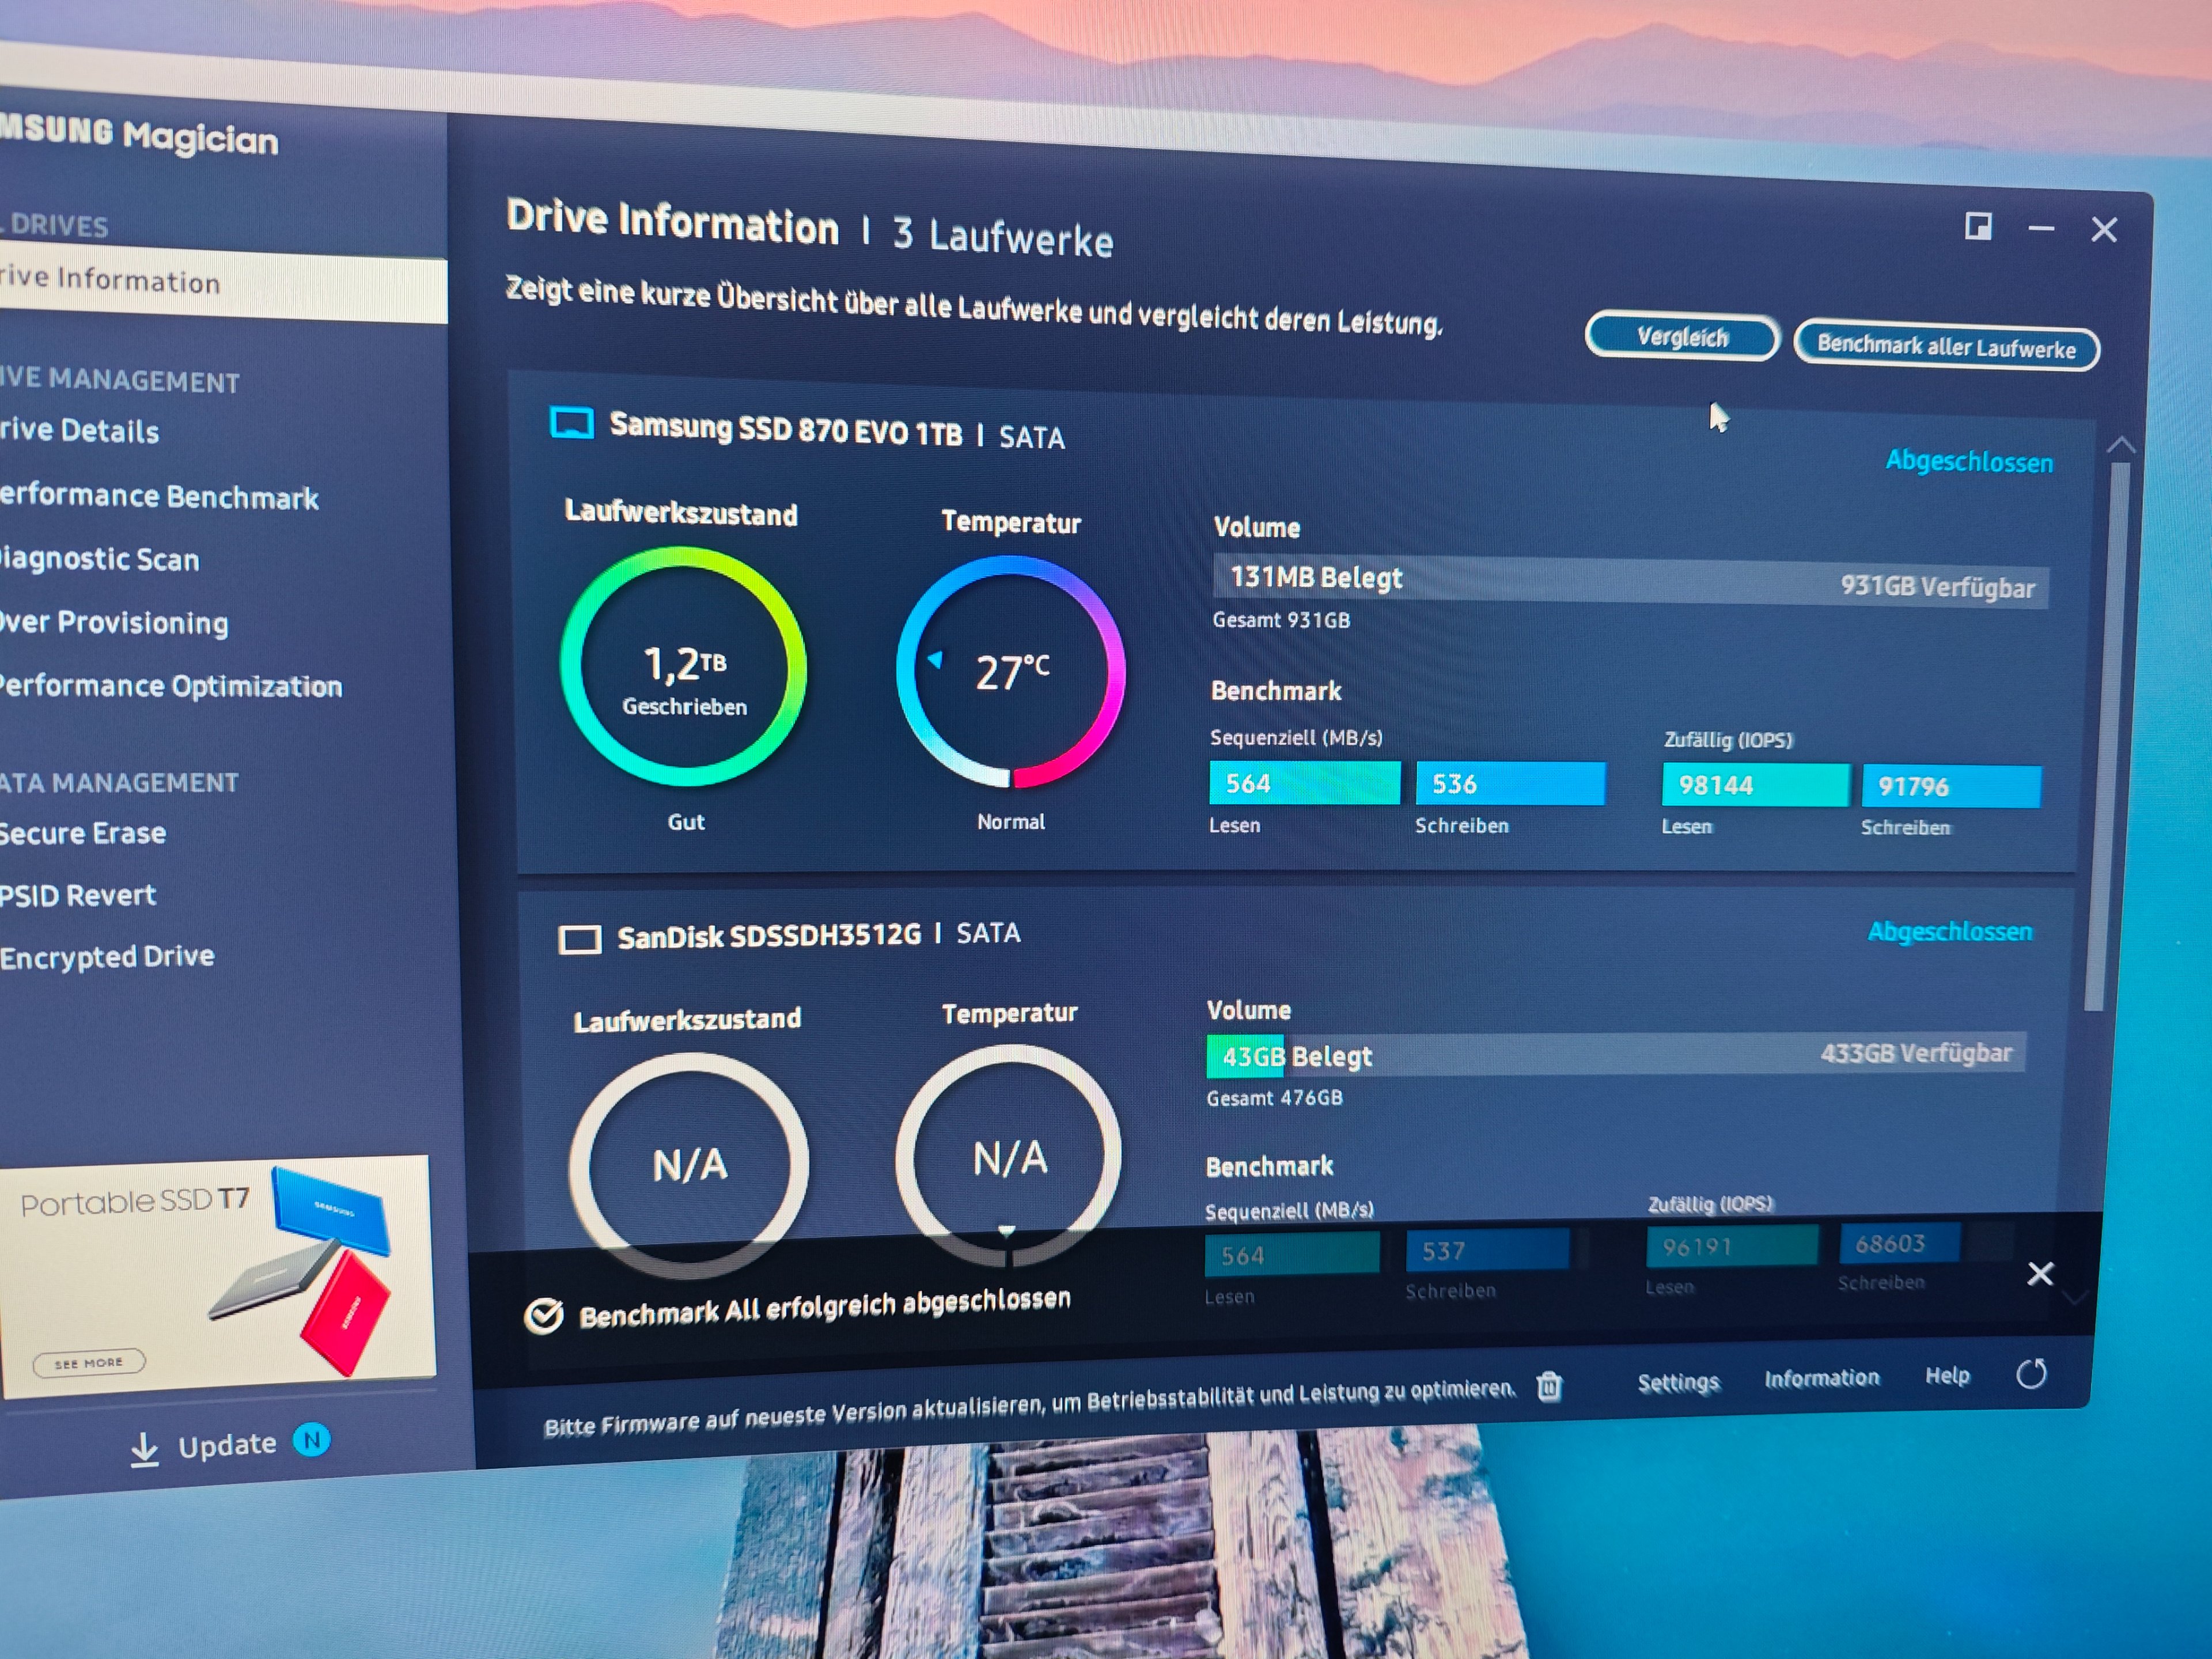The image size is (2212, 1659).
Task: Click the trash icon beside firmware notice
Action: click(1549, 1386)
